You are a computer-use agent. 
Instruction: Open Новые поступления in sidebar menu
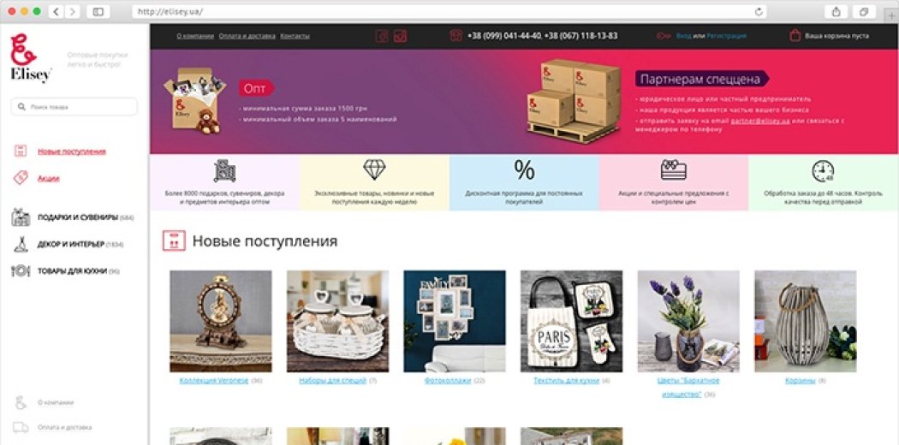click(72, 151)
